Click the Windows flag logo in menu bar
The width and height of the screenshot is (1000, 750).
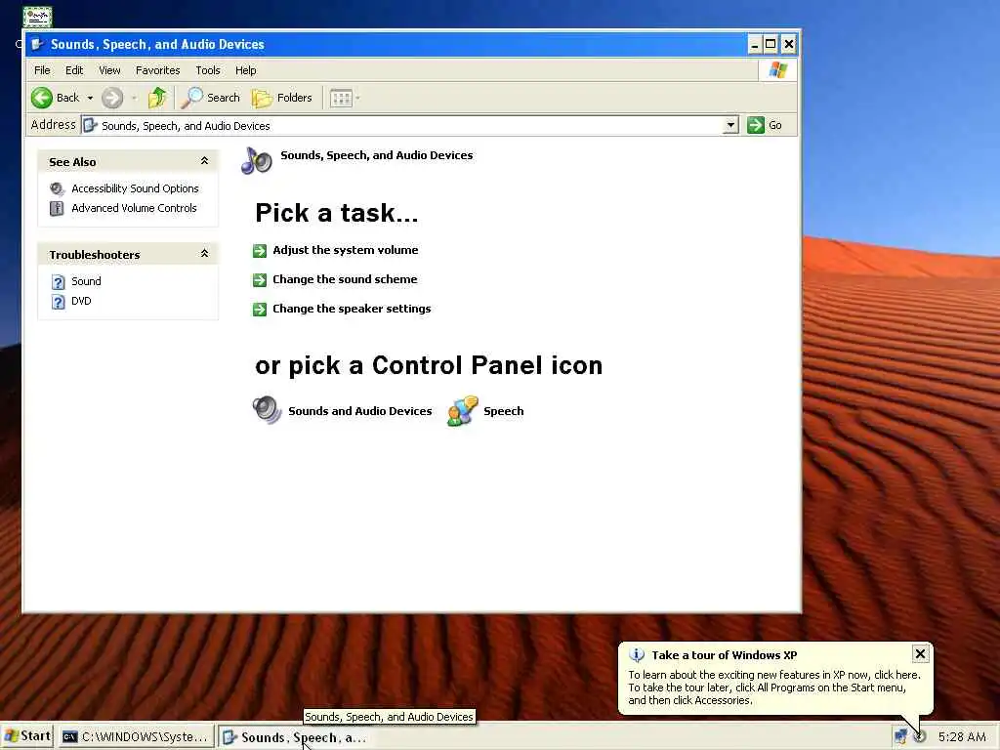(x=778, y=69)
